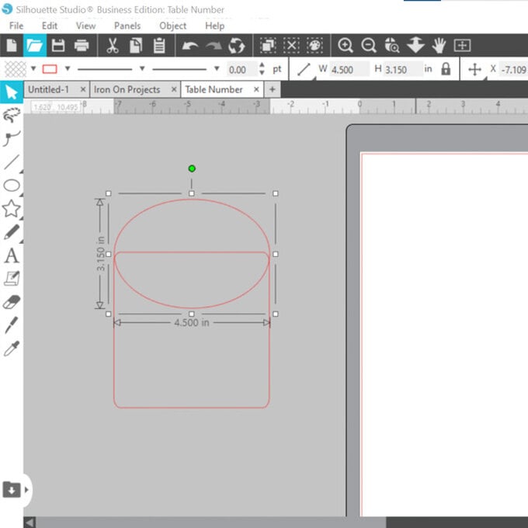Zoom out with the magnifier minus icon
The image size is (528, 528).
369,45
